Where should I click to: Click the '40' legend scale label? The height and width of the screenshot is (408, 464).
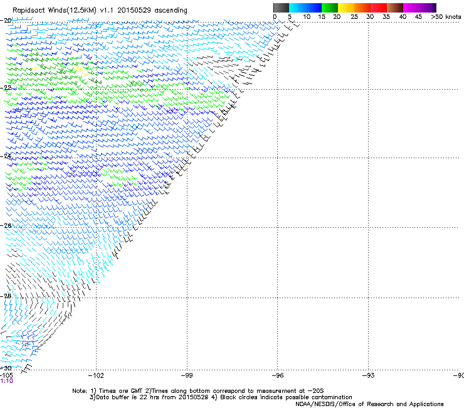click(403, 17)
